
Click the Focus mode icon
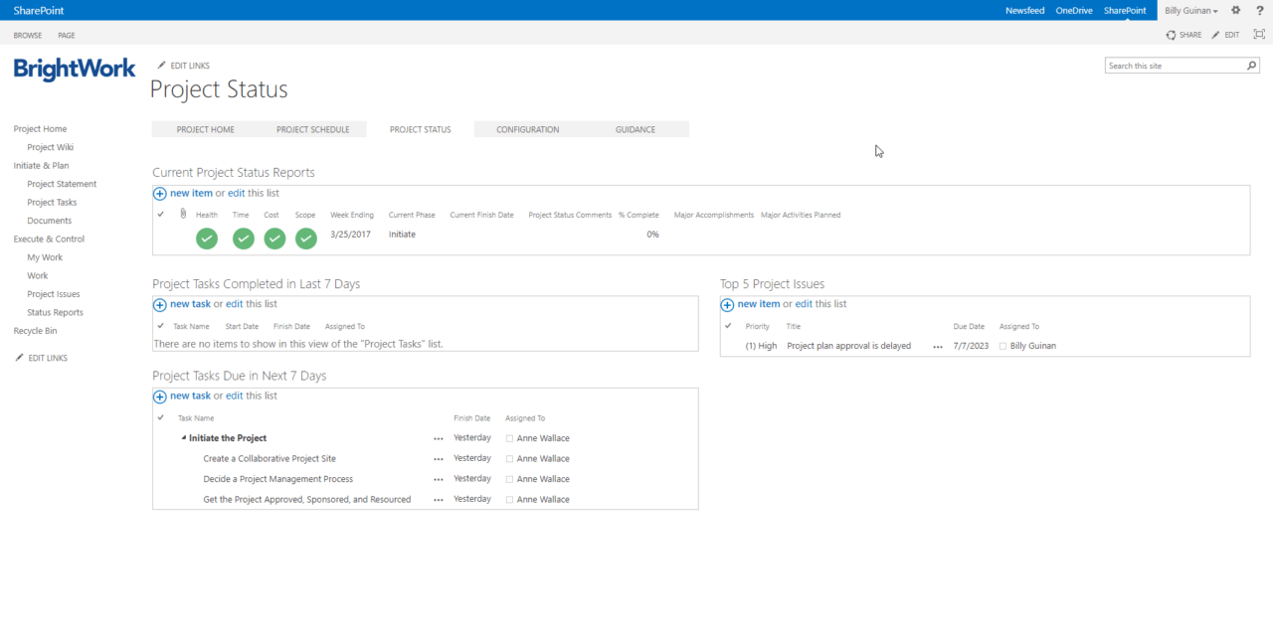pyautogui.click(x=1259, y=34)
